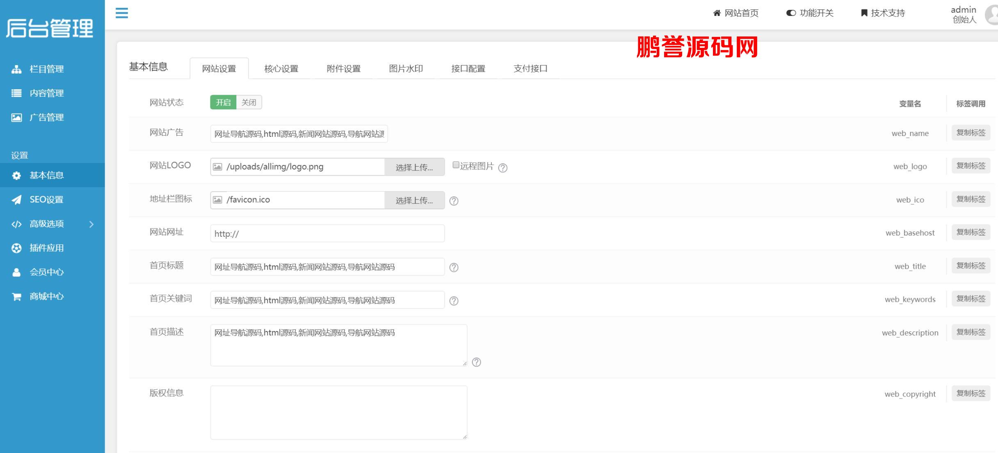
Task: Click the 栏目管理 sitemap icon
Action: (x=16, y=69)
